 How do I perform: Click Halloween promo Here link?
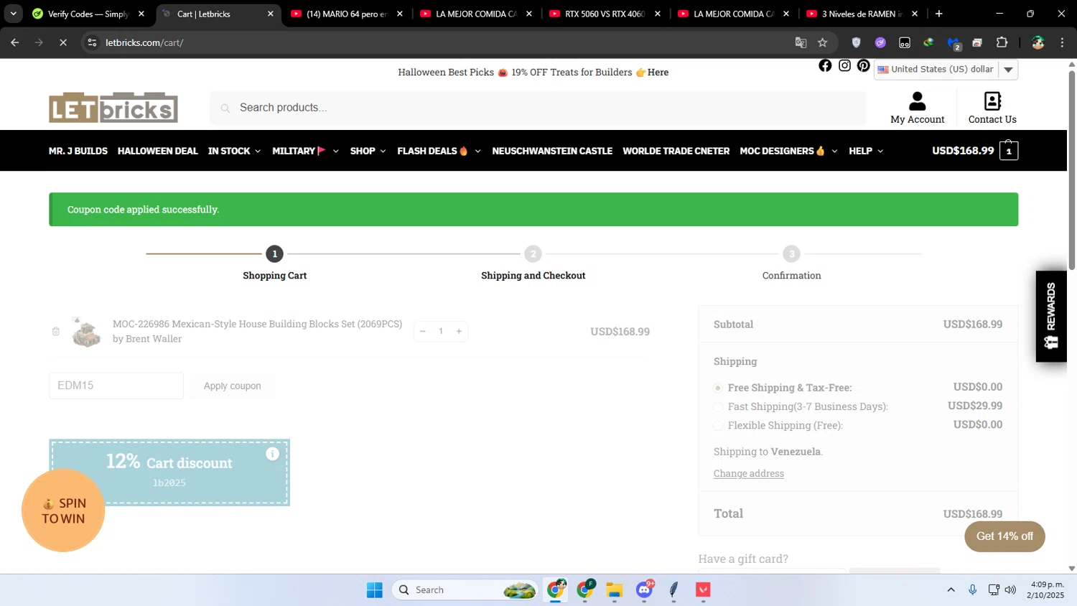(x=658, y=73)
